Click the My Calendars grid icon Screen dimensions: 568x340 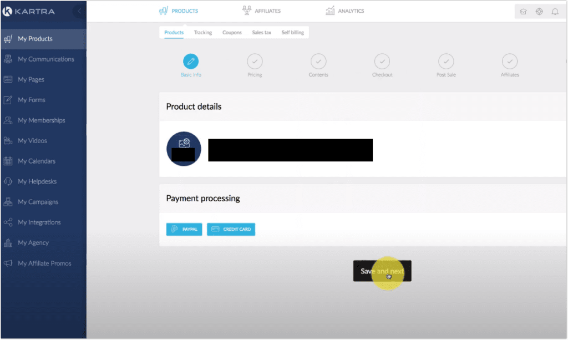pyautogui.click(x=8, y=161)
